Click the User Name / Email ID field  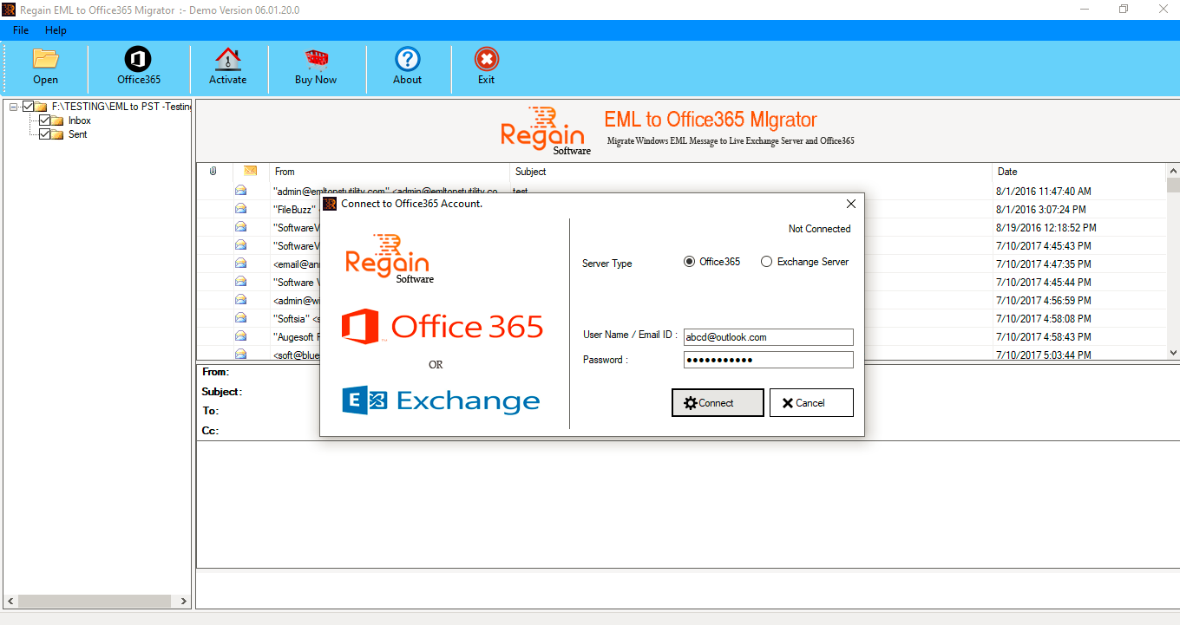coord(768,337)
